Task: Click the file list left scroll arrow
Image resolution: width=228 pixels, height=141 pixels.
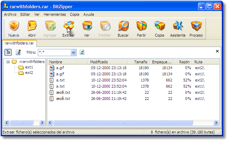Action: point(50,123)
